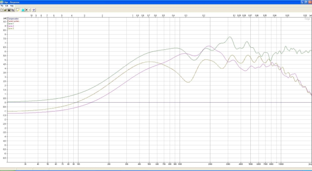Select the Compensation legend entry
The width and height of the screenshot is (312, 171).
(x=13, y=18)
